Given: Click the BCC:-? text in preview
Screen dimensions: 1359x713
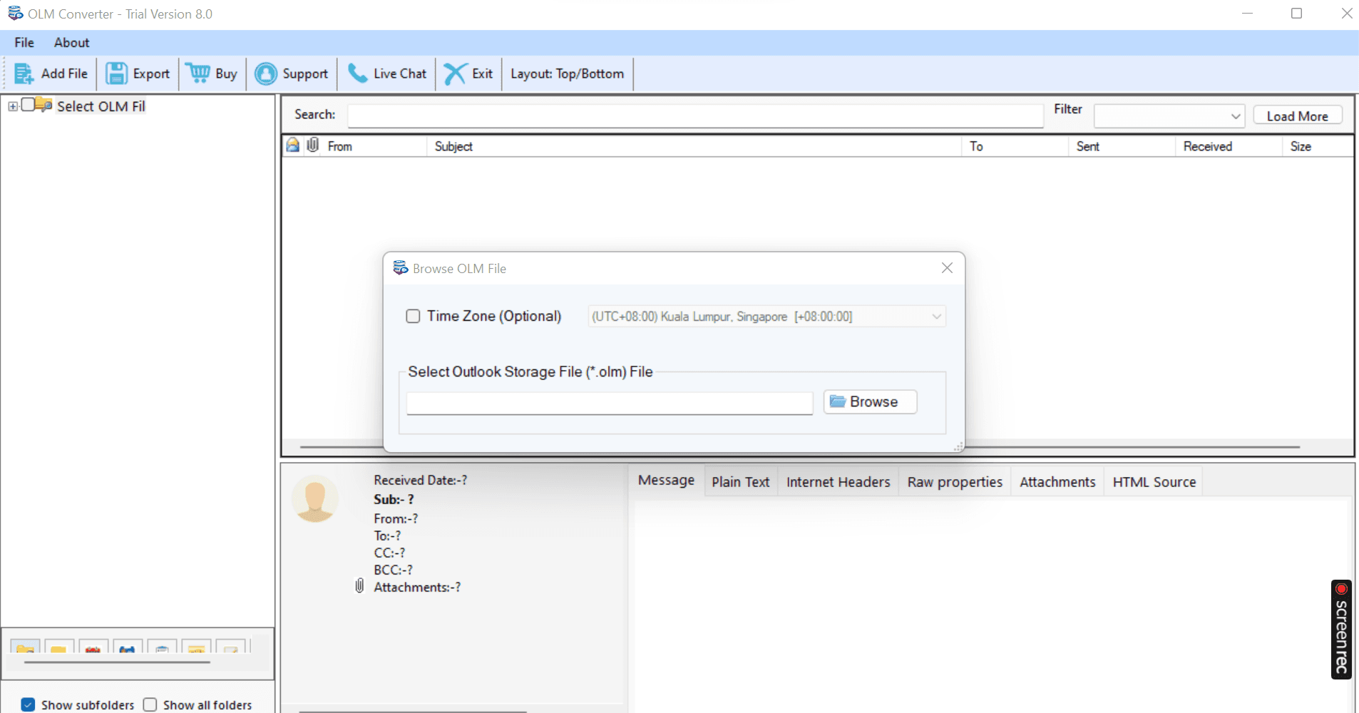Looking at the screenshot, I should click(393, 570).
